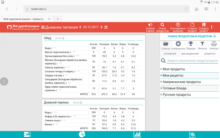
Task: Open the Фильтр funnel tab
Action: point(202,45)
